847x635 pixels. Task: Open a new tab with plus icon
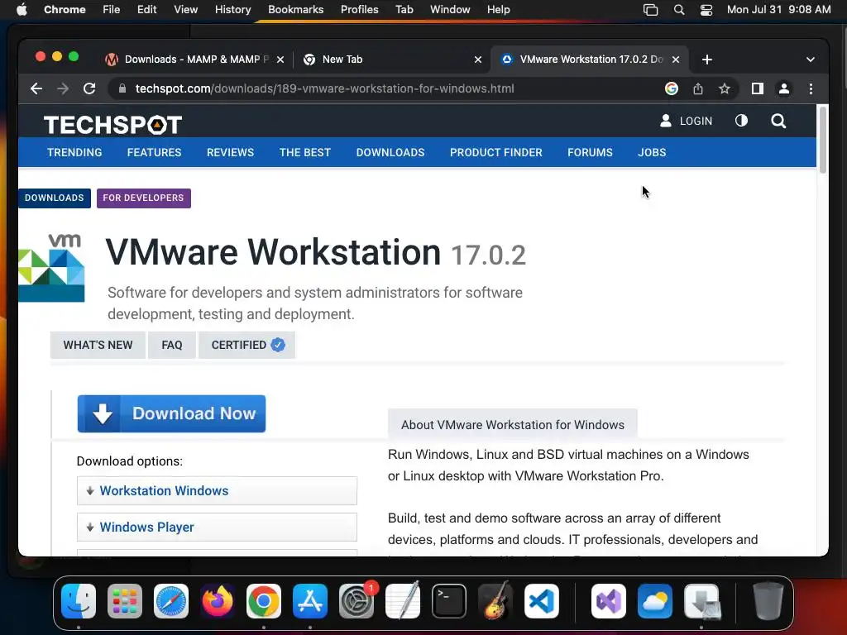click(707, 60)
